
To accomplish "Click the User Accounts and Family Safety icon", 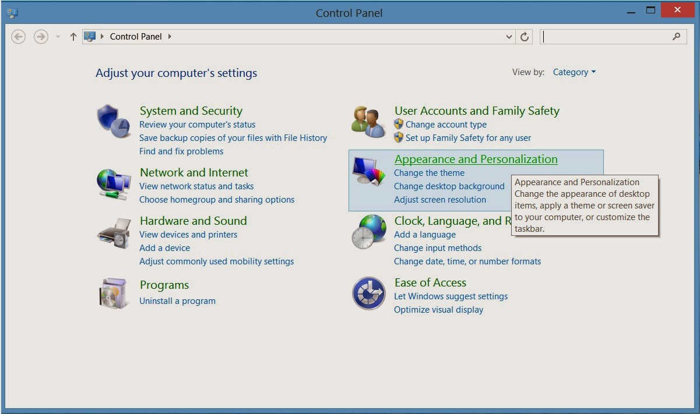I will tap(367, 119).
